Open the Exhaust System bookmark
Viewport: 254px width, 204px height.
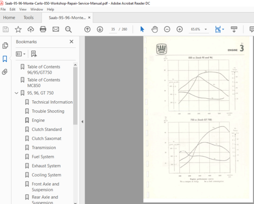tap(46, 166)
